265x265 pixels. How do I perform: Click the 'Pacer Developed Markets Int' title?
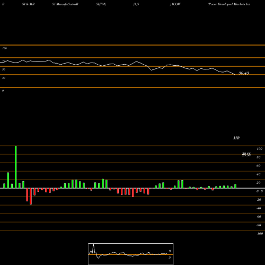coord(229,4)
